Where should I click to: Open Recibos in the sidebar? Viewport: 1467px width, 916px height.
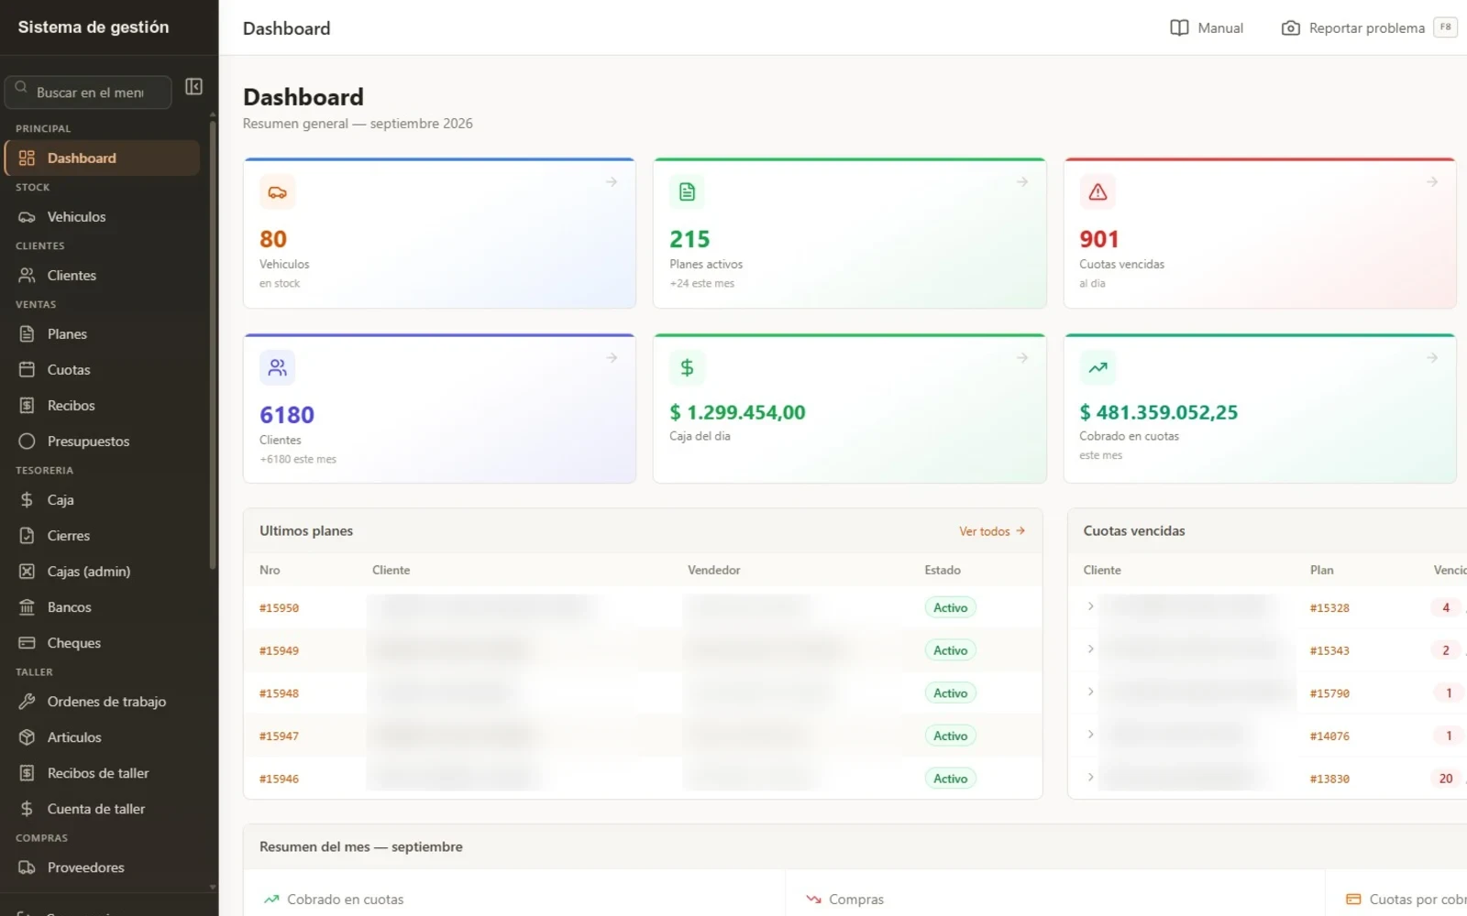[102, 406]
